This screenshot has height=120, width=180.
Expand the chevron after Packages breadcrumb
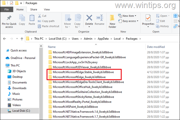point(140,39)
